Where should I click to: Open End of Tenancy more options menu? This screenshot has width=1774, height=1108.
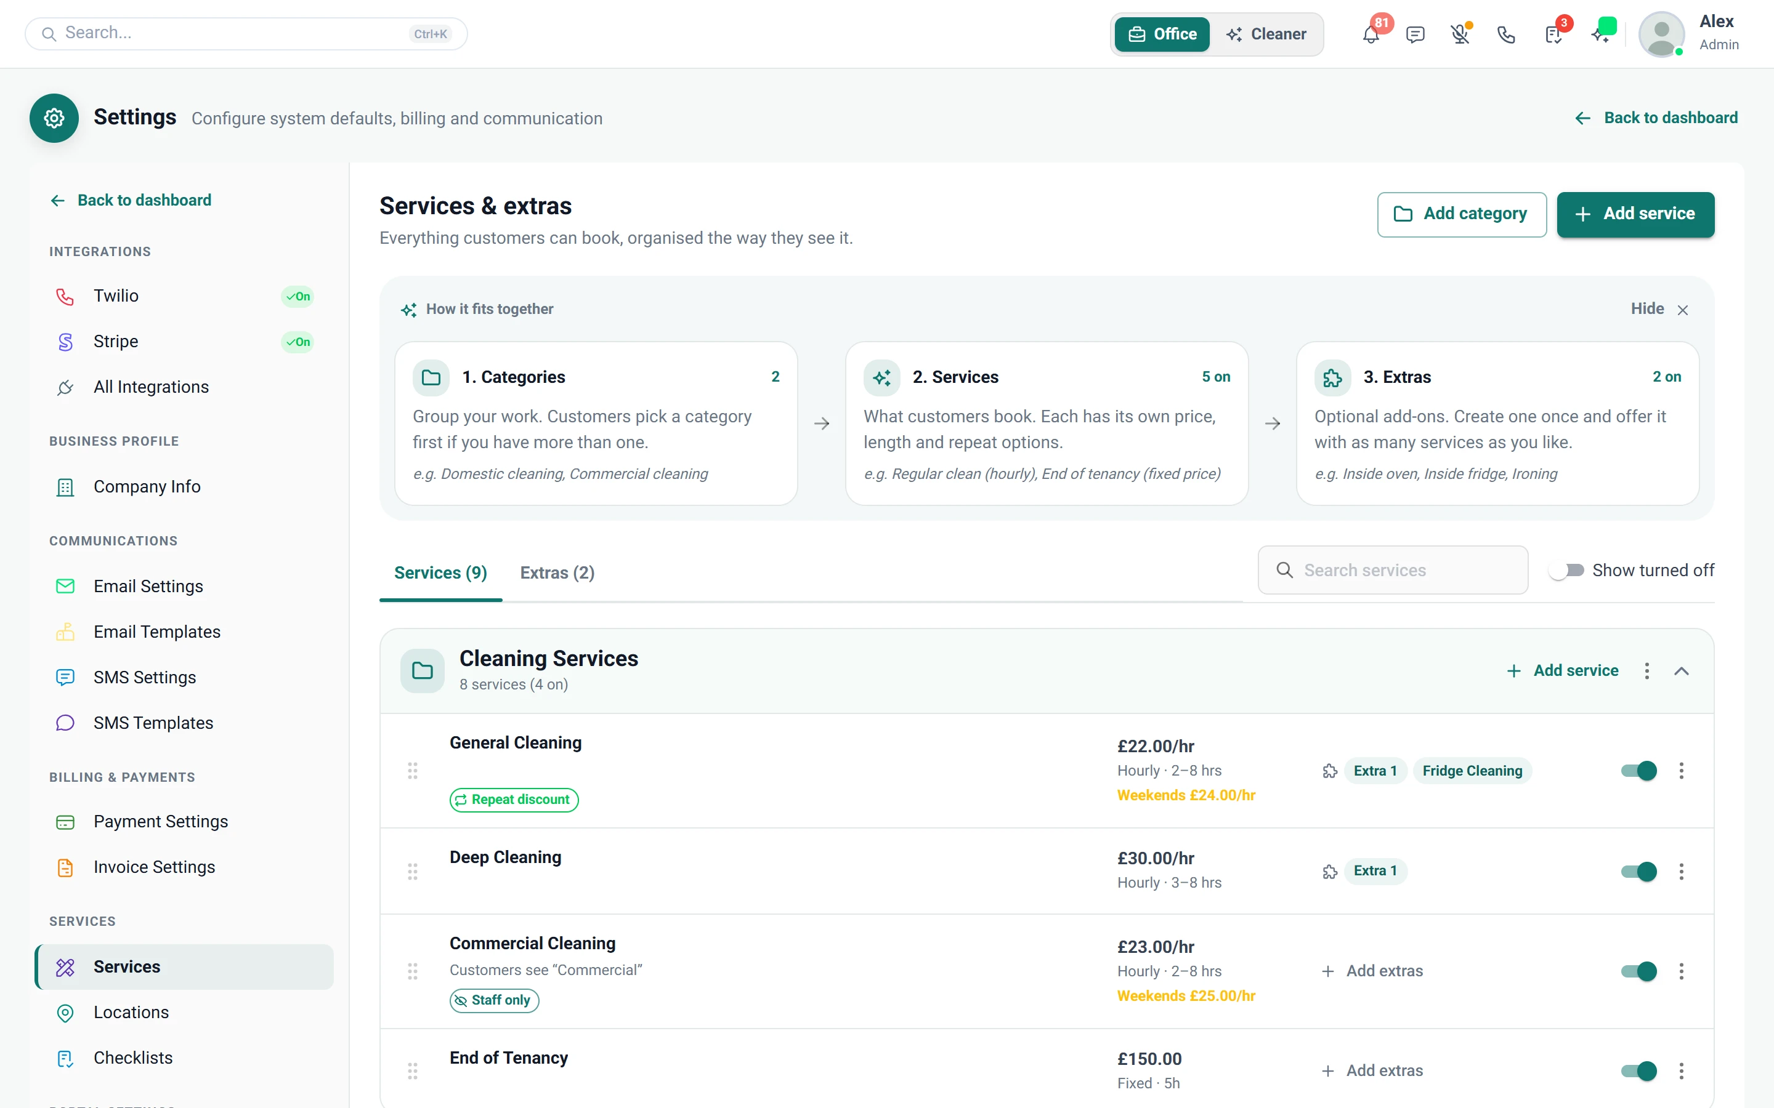(1681, 1070)
